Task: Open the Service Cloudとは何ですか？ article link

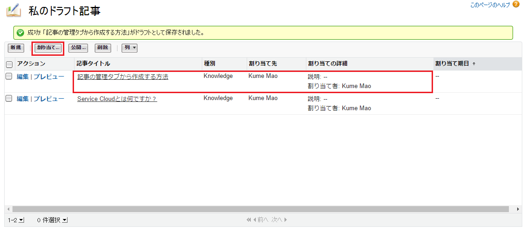Action: point(117,99)
